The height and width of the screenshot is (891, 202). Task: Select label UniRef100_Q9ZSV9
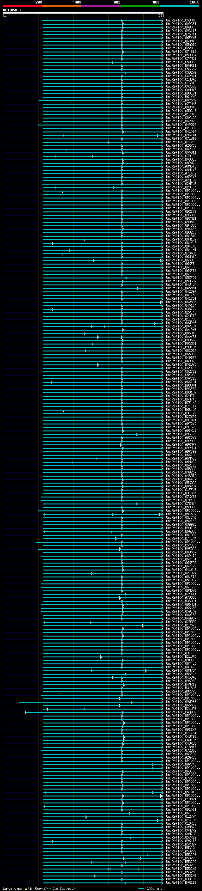(181, 212)
